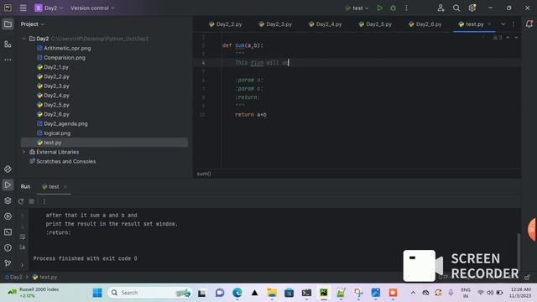Viewport: 537px width, 302px height.
Task: Open taskbar clock and date
Action: point(519,293)
